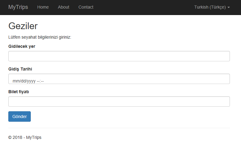Go to the Home page
Viewport: 241px width, 145px height.
pyautogui.click(x=43, y=7)
